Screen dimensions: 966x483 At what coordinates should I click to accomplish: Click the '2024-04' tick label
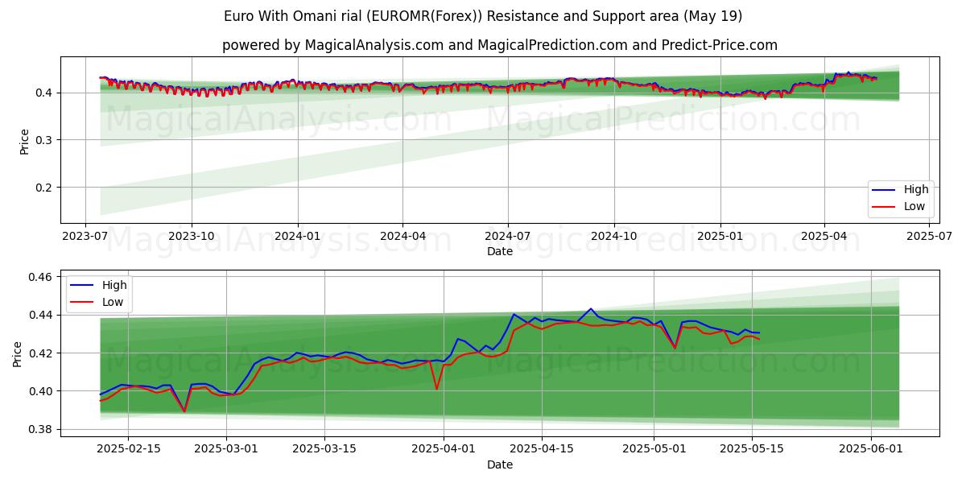402,237
